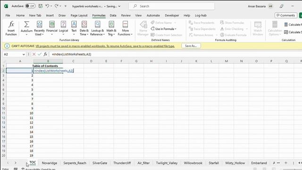Open the View ribbon tab
The width and height of the screenshot is (302, 170).
[138, 16]
